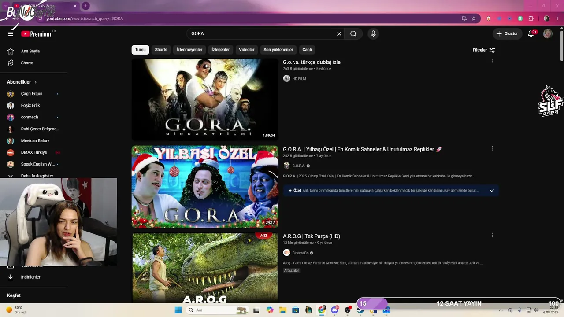
Task: Open the Chrome extensions puzzle icon
Action: tap(531, 18)
